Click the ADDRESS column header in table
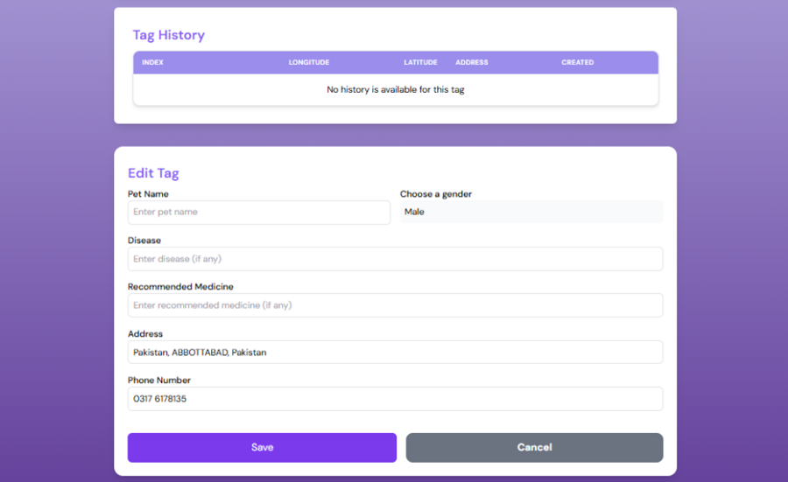 472,63
